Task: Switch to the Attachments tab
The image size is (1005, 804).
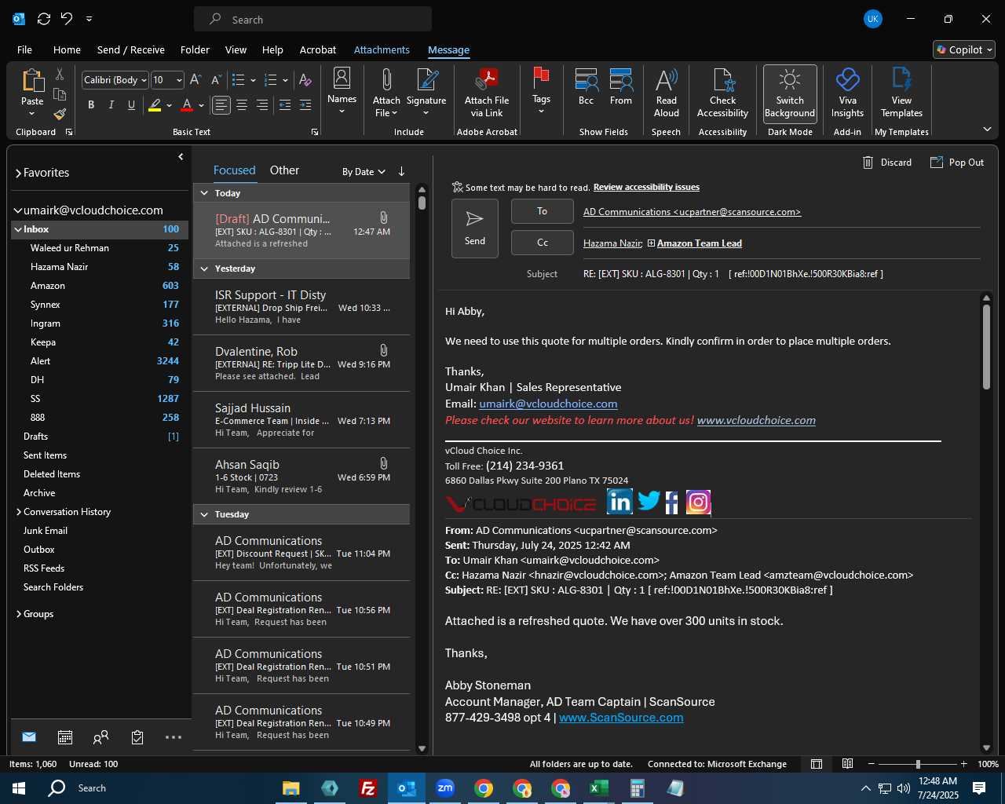Action: [x=382, y=49]
